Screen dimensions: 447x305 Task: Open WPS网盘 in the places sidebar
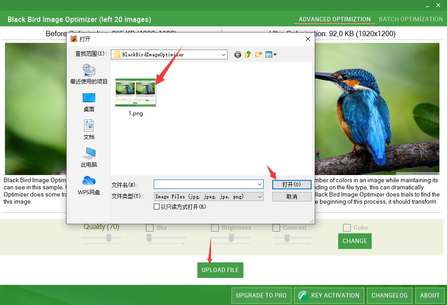(x=89, y=185)
